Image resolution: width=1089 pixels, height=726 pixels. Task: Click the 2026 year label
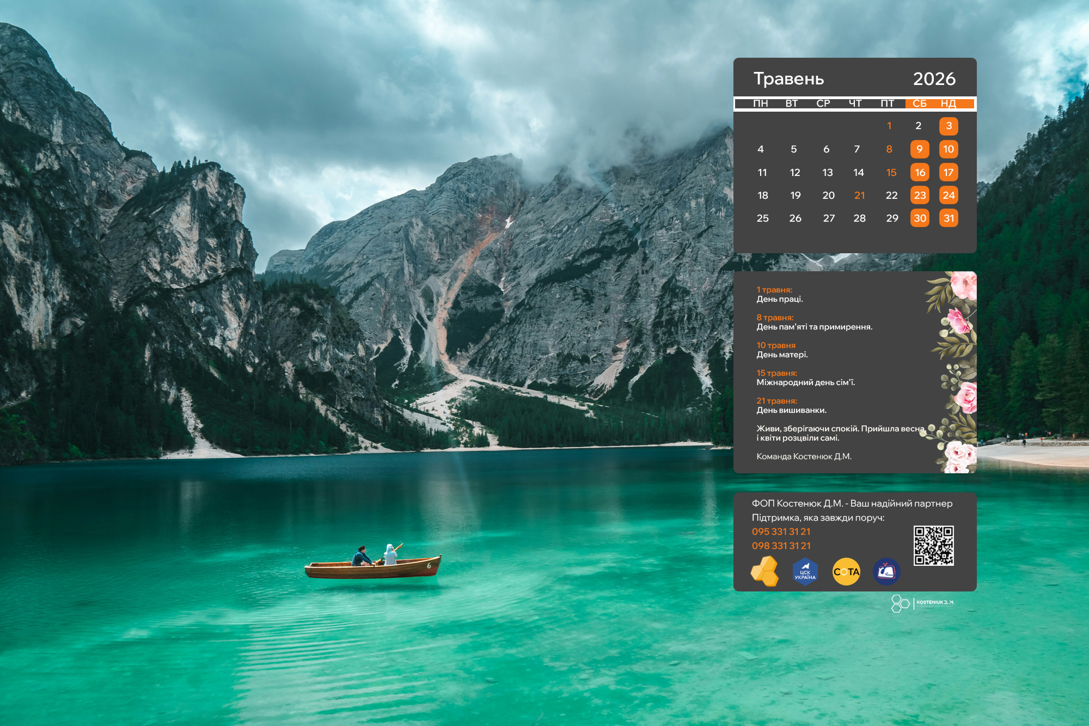(x=934, y=79)
